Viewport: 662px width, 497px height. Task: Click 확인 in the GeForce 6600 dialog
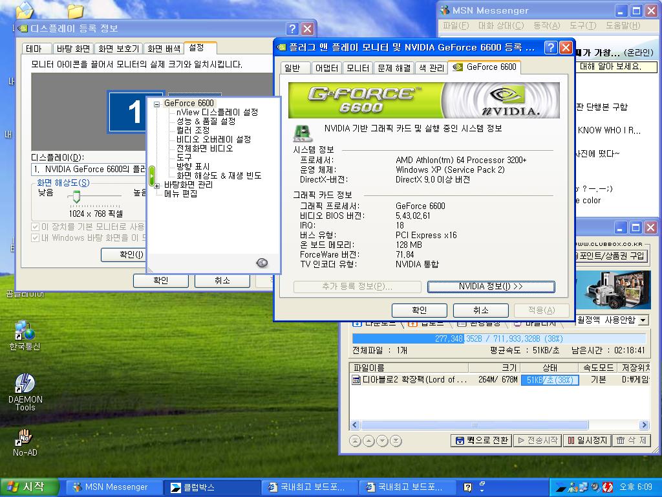pos(419,310)
